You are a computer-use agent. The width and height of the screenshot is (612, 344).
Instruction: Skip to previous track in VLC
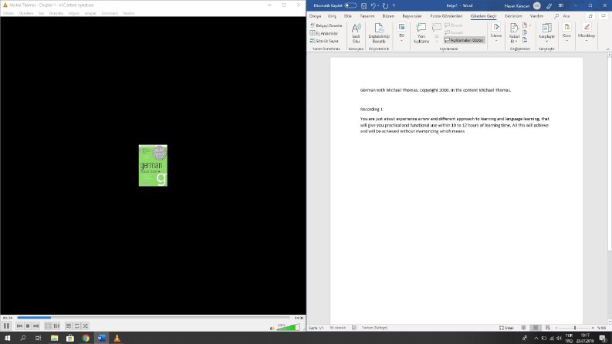coord(19,325)
